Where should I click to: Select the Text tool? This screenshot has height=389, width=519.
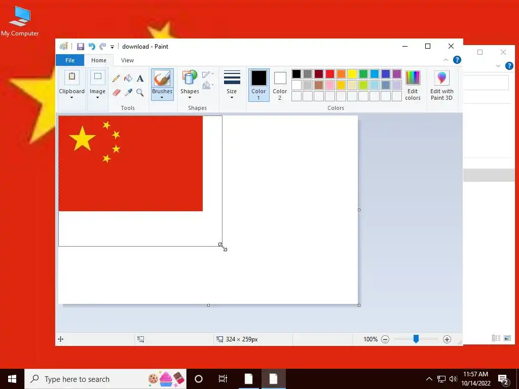click(140, 79)
